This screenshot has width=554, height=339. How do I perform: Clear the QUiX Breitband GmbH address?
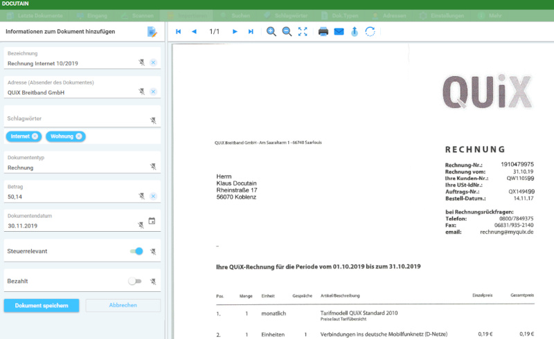153,91
